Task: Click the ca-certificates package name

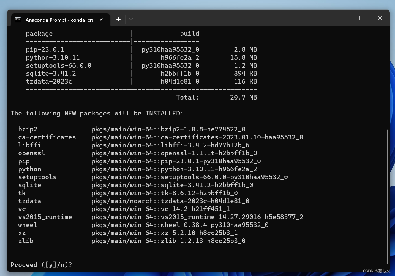Action: pyautogui.click(x=47, y=137)
